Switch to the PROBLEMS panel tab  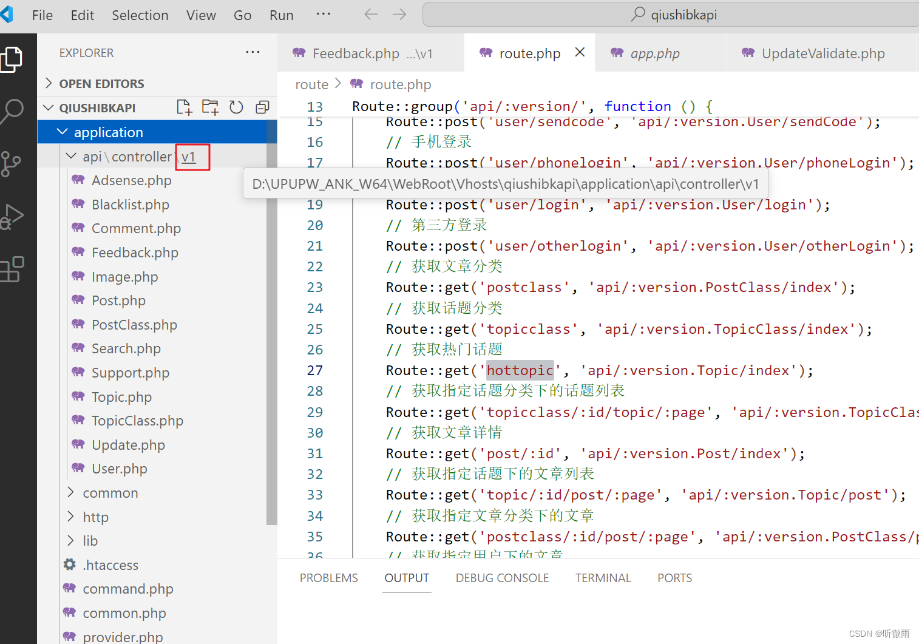tap(329, 578)
